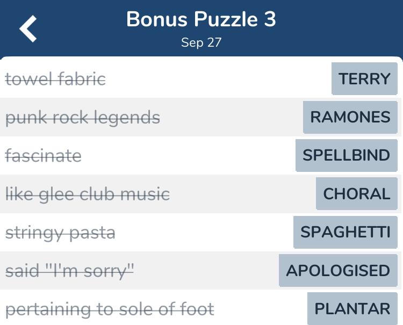
Task: Select the 'pertaining to sole of foot' clue
Action: [x=110, y=309]
